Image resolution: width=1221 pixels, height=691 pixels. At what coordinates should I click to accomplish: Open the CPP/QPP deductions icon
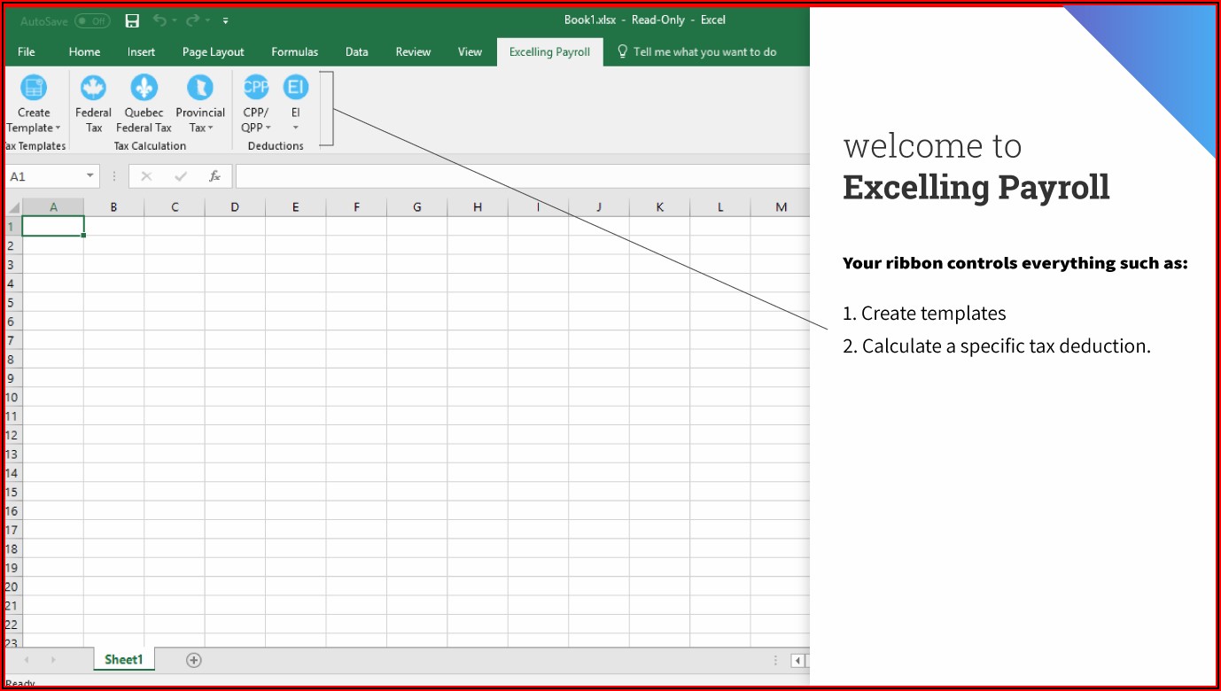coord(256,87)
